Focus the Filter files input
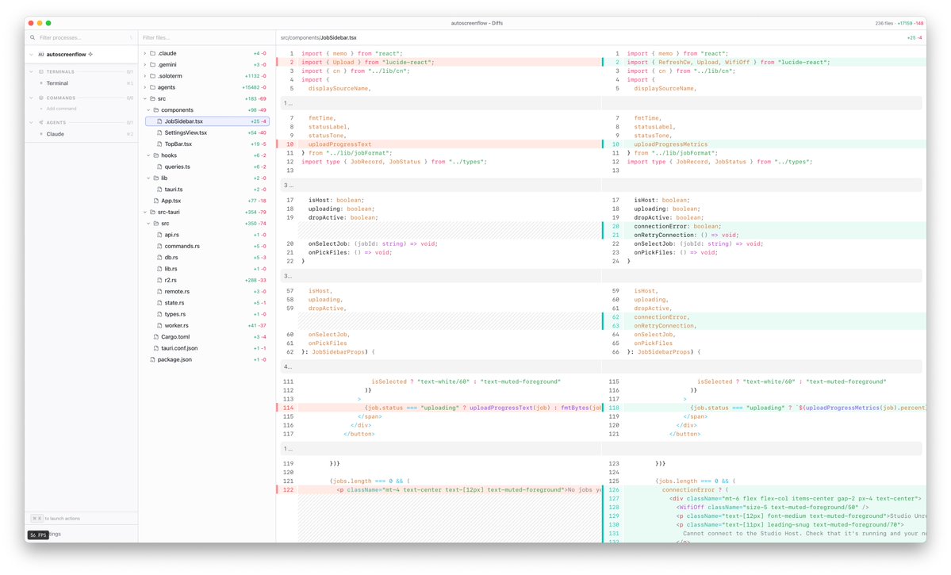Screen dimensions: 951x575 point(206,37)
